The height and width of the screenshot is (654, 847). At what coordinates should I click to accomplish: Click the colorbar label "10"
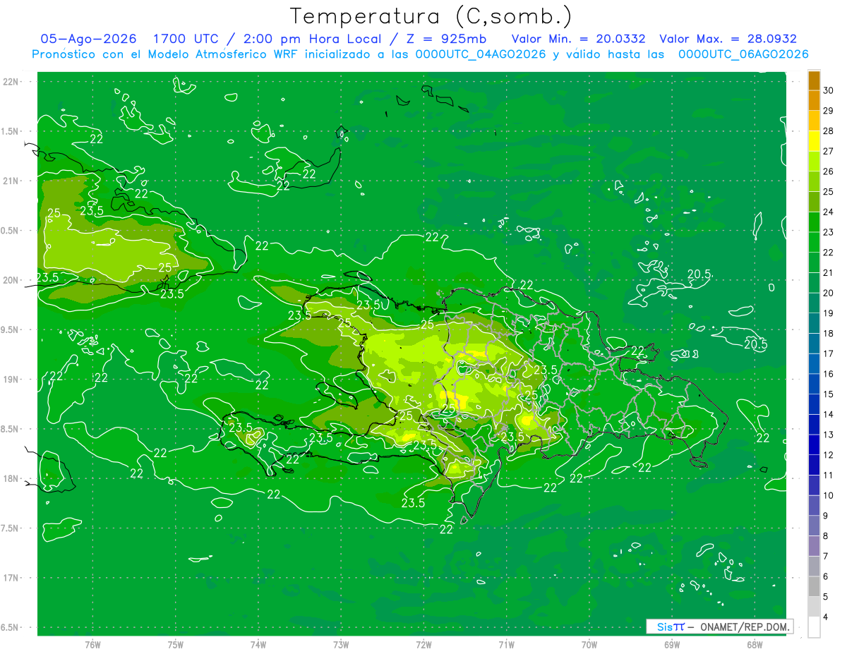point(828,495)
